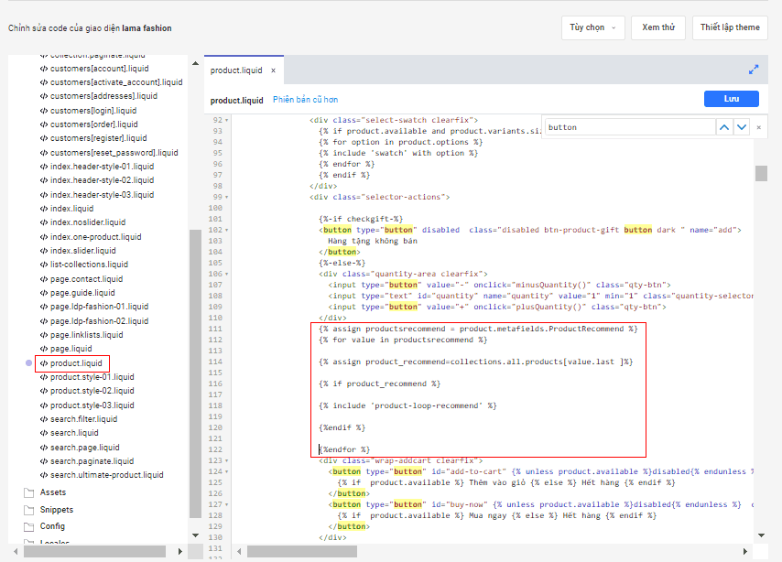Image resolution: width=782 pixels, height=562 pixels.
Task: Collapse code block at line 123
Action: coord(226,460)
